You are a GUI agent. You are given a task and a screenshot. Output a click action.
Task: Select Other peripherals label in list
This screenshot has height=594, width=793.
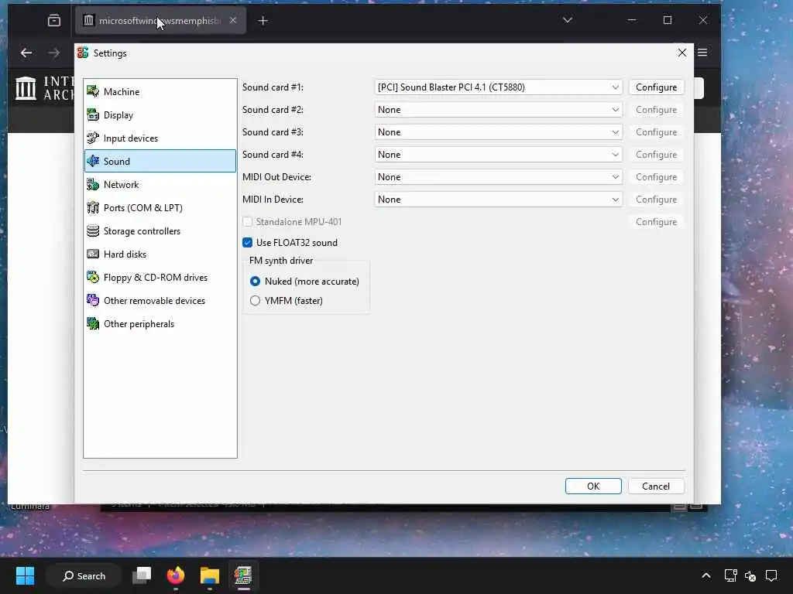click(x=139, y=324)
